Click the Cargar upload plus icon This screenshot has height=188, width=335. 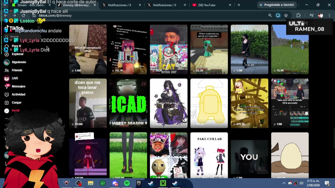click(x=7, y=103)
